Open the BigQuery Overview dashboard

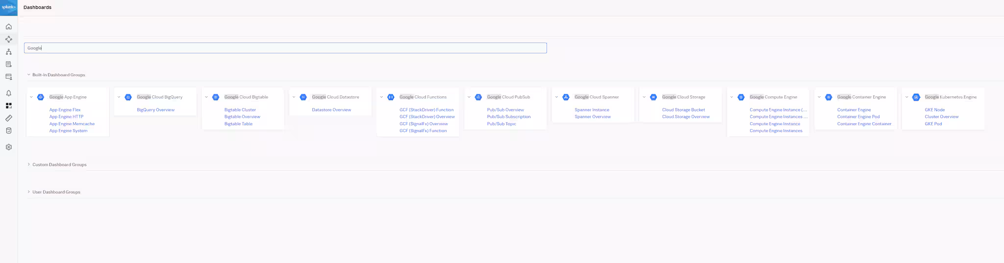coord(155,110)
